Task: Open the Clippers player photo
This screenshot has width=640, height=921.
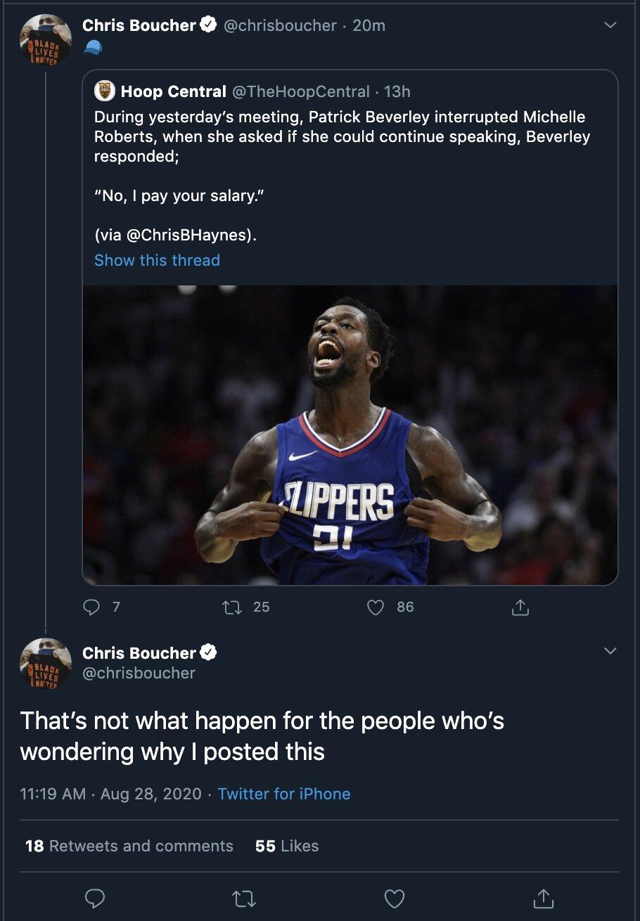Action: tap(350, 434)
